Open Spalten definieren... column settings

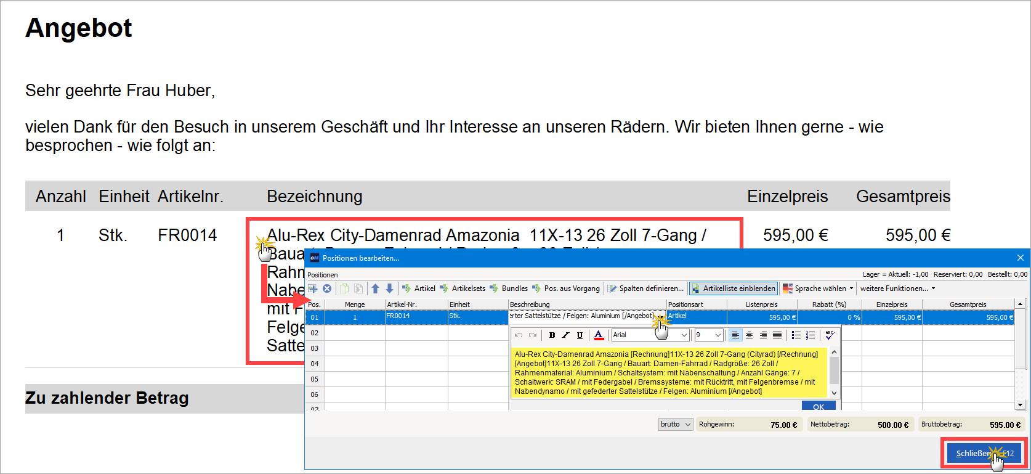coord(645,288)
